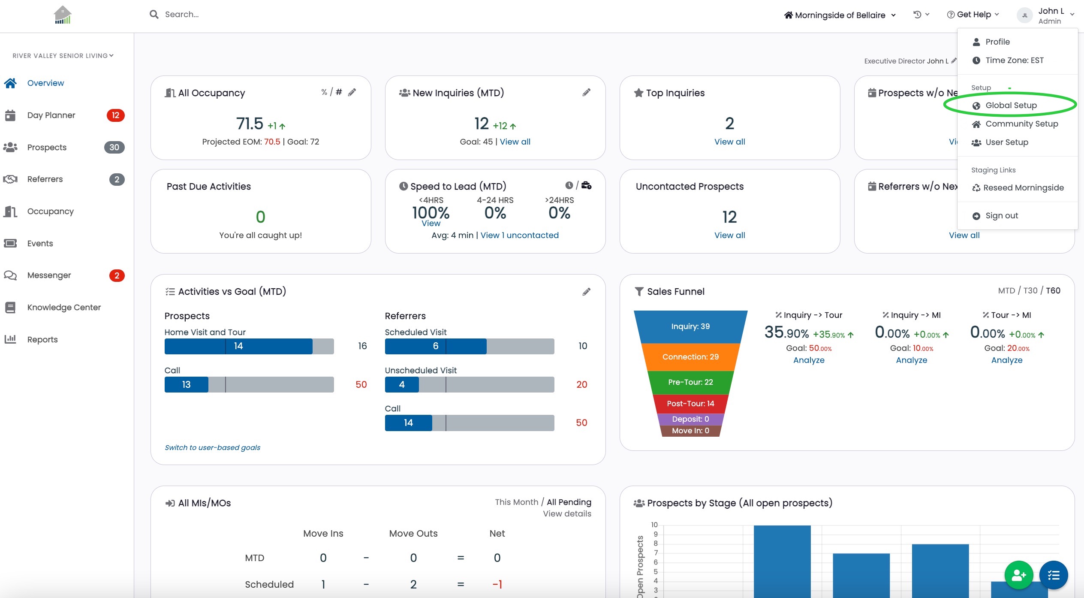
Task: Open the Get Help dropdown
Action: [973, 15]
